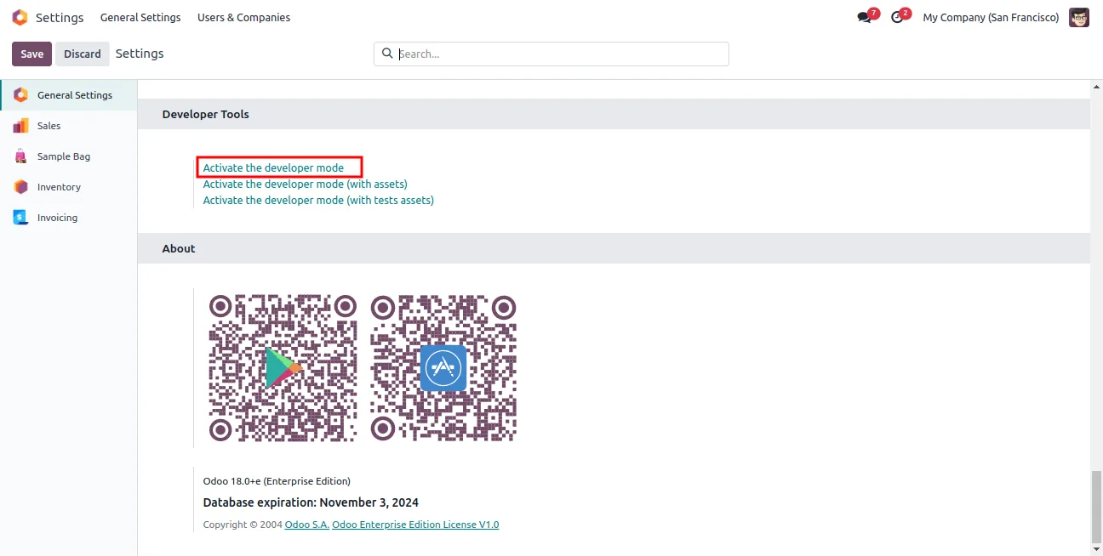Click the Save button
The width and height of the screenshot is (1103, 556).
(31, 54)
